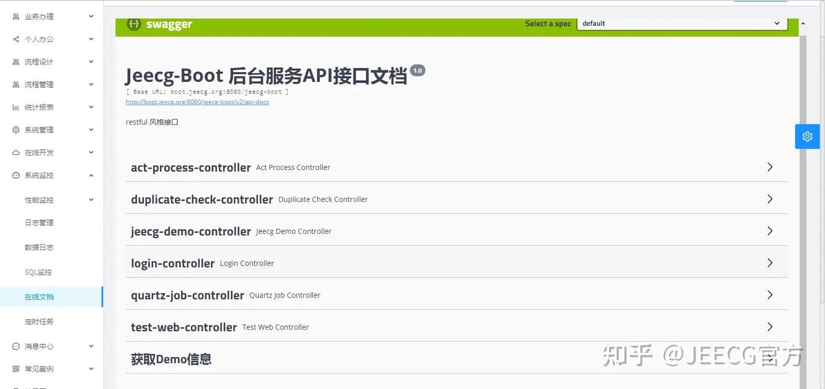The height and width of the screenshot is (389, 825).
Task: Open the Select a spec dropdown
Action: pos(682,23)
